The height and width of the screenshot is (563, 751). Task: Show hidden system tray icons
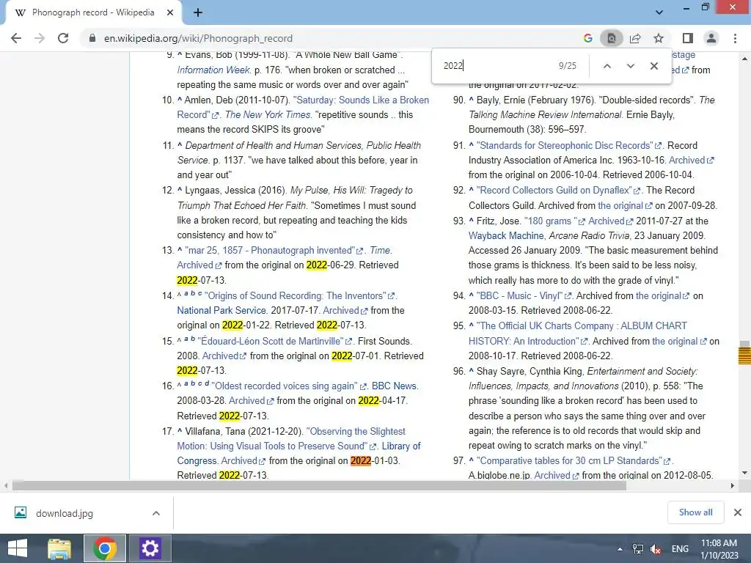pyautogui.click(x=620, y=549)
